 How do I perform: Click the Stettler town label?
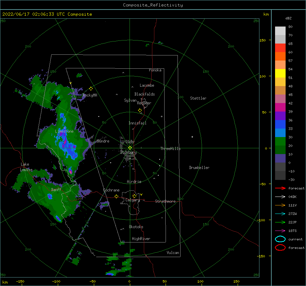198,98
